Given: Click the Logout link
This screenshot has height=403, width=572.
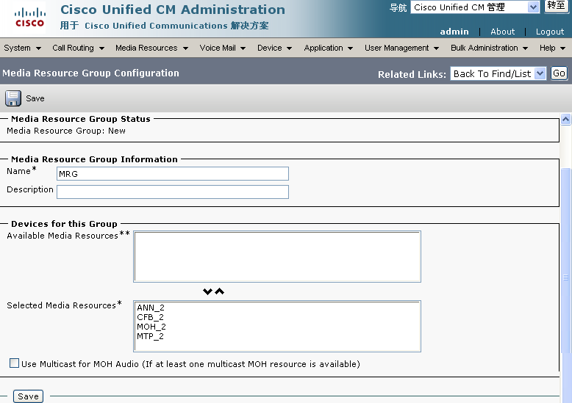Looking at the screenshot, I should pos(550,32).
